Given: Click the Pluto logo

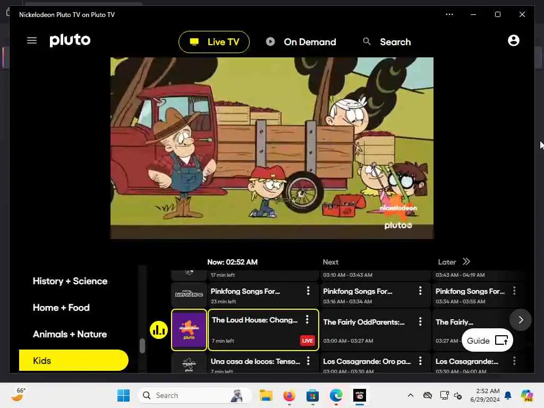Looking at the screenshot, I should point(70,40).
